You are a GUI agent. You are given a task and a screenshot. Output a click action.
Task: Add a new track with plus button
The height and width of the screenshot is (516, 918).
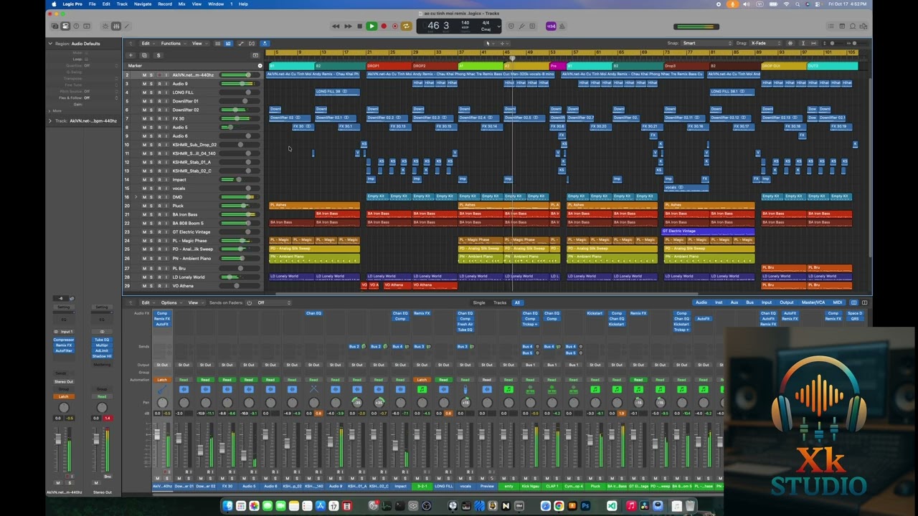coord(131,55)
